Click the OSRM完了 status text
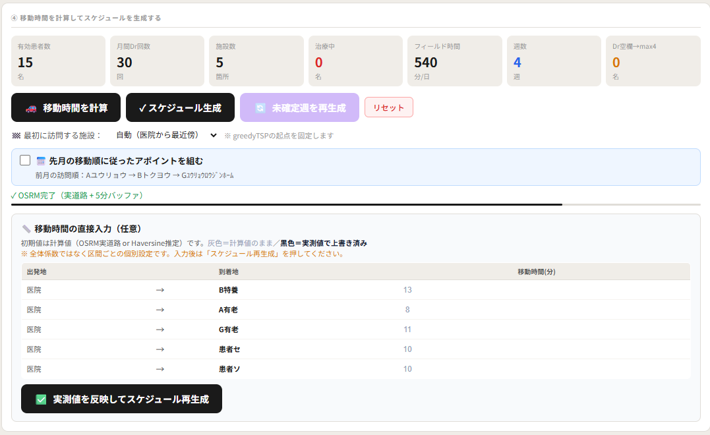Screen dimensions: 710x435 point(77,196)
